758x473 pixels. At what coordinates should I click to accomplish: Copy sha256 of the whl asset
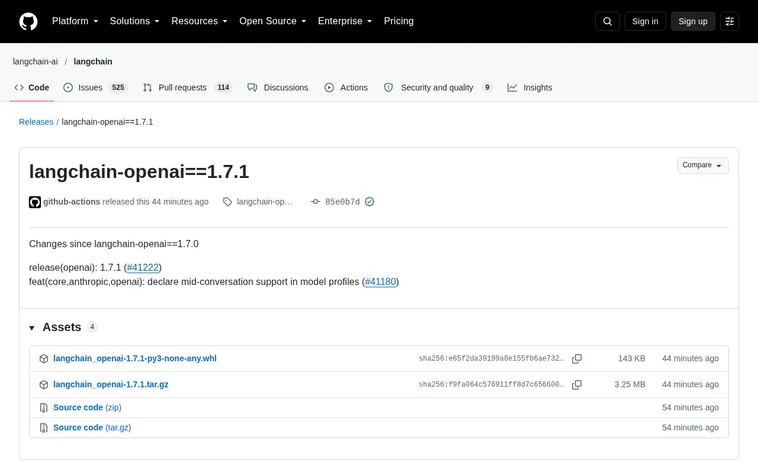point(577,359)
